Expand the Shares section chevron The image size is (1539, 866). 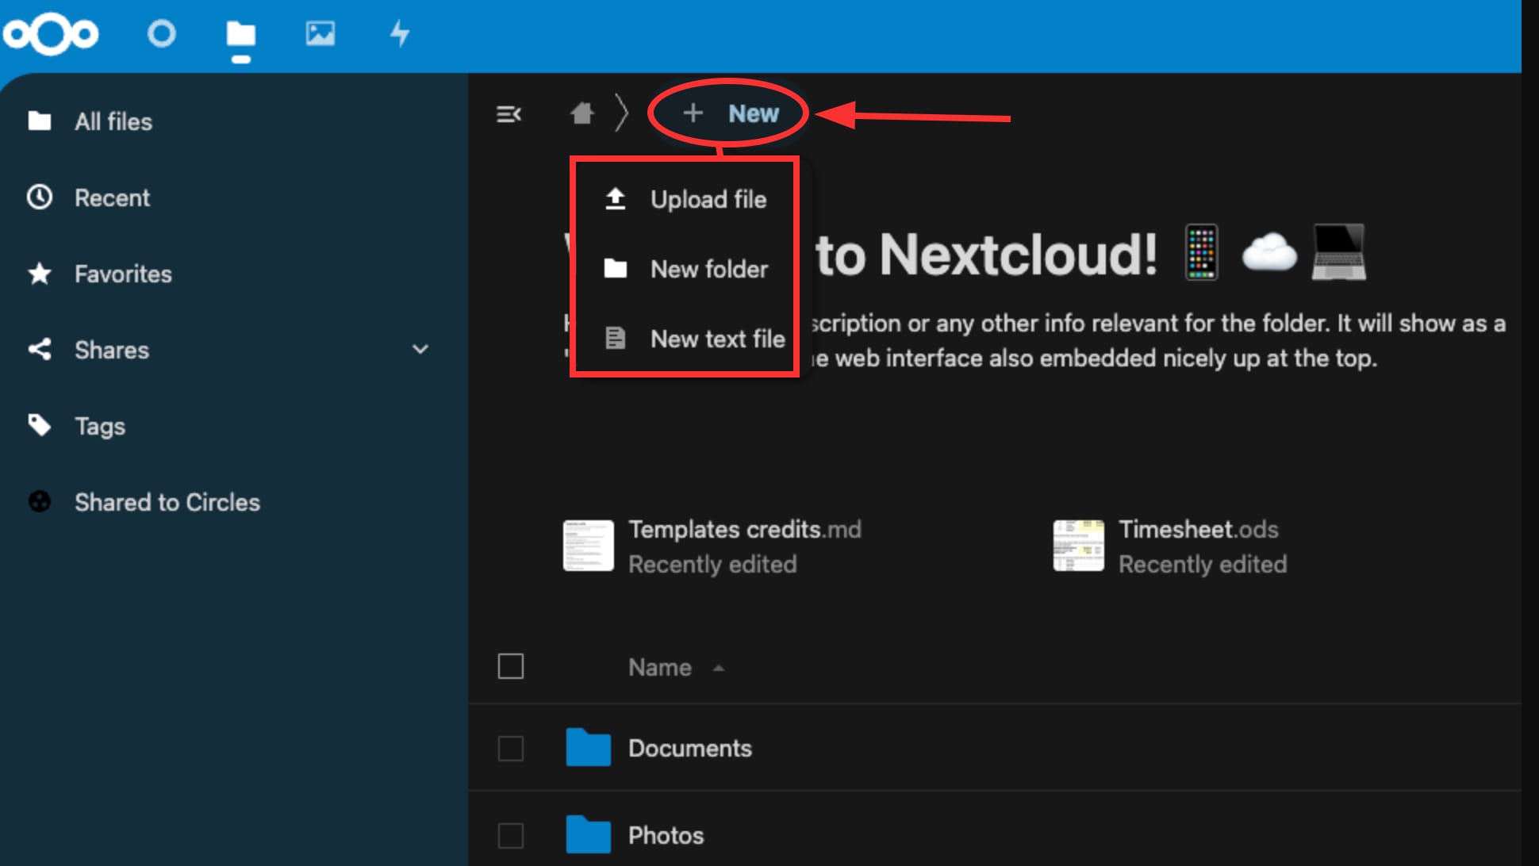(x=421, y=350)
